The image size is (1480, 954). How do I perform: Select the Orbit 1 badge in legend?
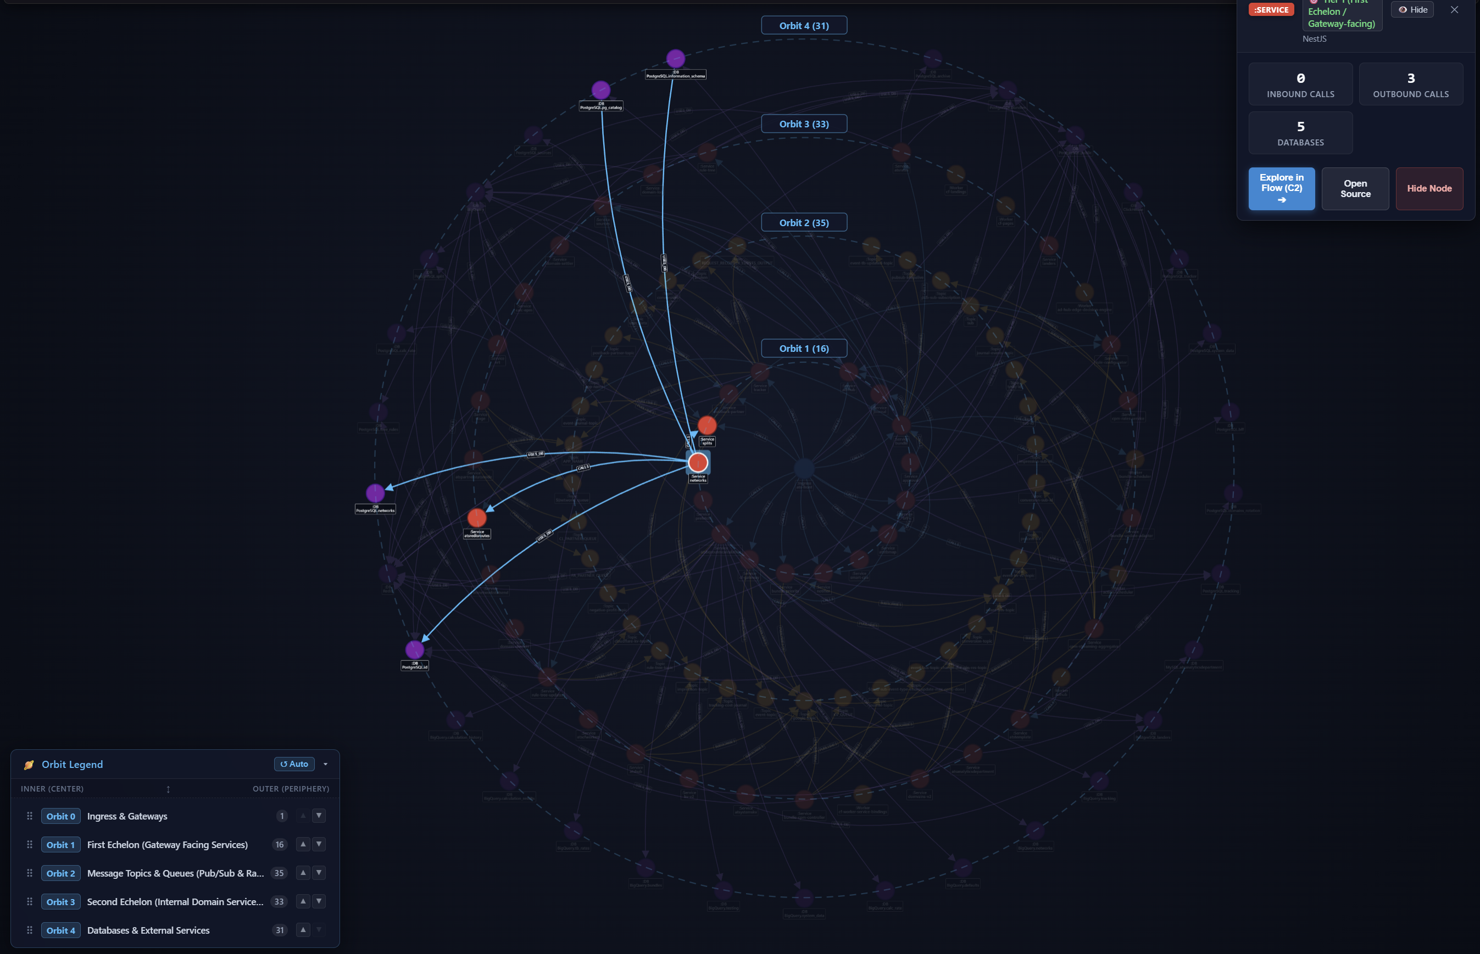tap(61, 844)
